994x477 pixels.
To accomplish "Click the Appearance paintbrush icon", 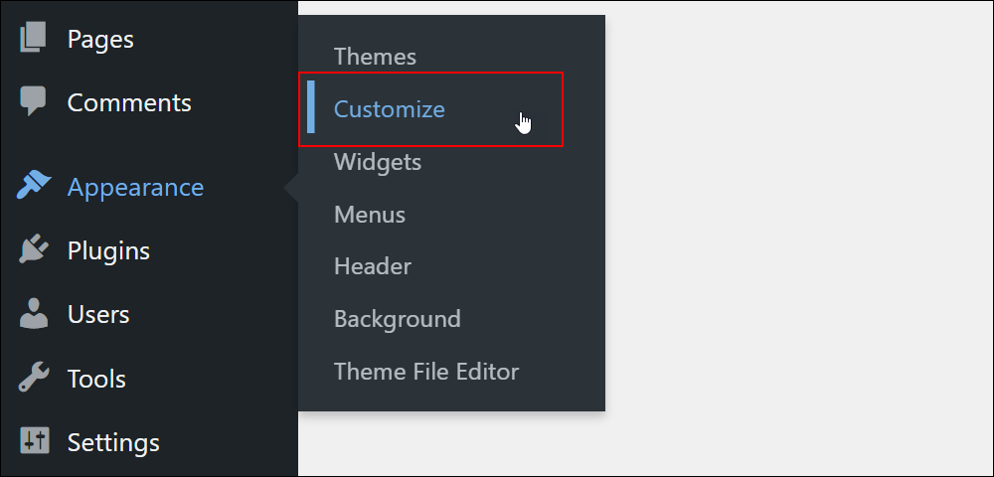I will [x=34, y=186].
